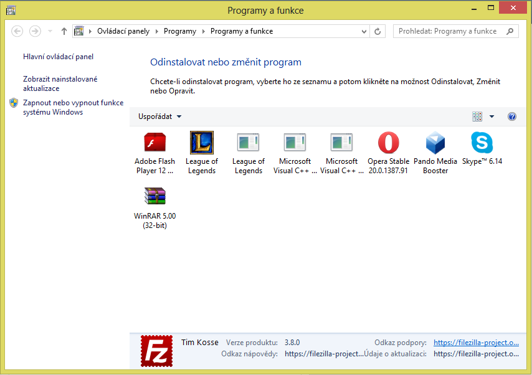Click version value 3.8.0
Viewport: 532px width, 375px height.
[292, 343]
